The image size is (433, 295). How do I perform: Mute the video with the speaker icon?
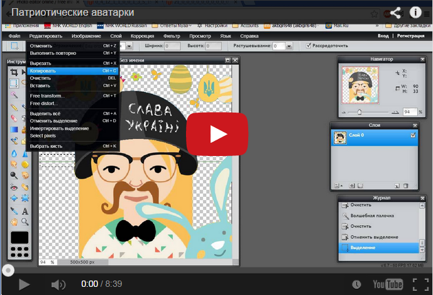[x=58, y=284]
